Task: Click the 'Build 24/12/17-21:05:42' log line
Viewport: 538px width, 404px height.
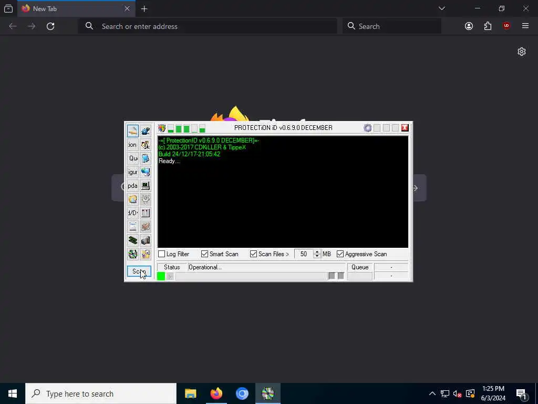Action: (189, 154)
